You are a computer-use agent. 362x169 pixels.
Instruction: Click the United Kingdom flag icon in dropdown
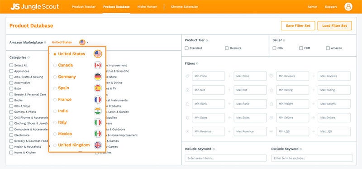[98, 145]
